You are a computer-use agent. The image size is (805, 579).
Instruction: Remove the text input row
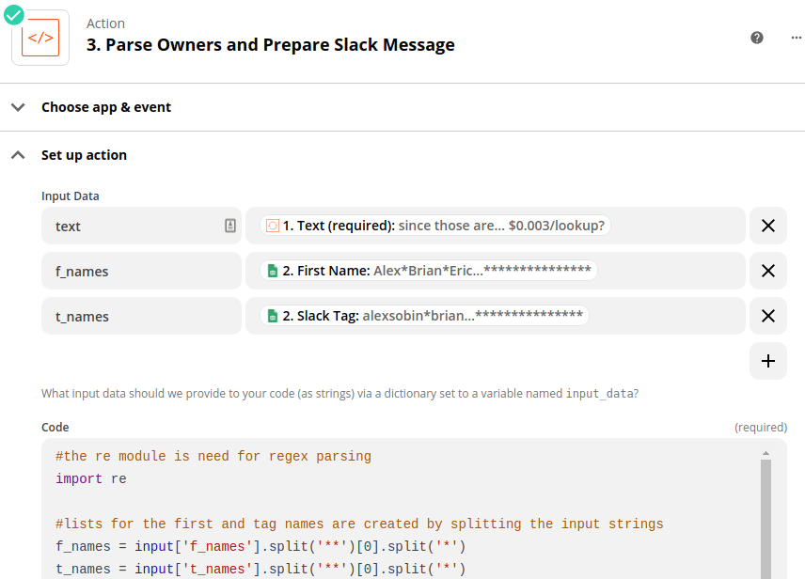click(767, 226)
